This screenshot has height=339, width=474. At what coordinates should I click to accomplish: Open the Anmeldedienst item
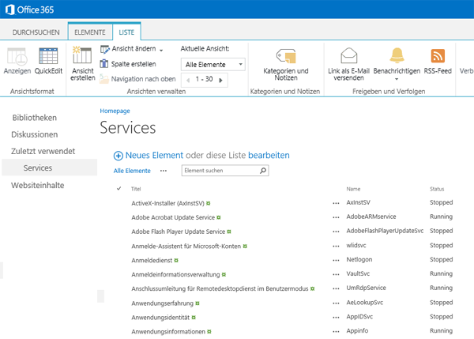pos(152,260)
